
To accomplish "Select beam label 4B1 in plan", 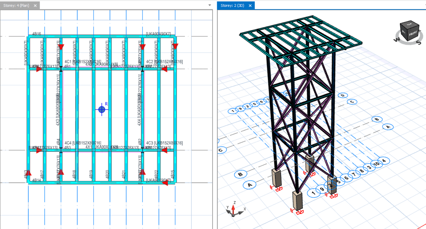I will (x=67, y=66).
